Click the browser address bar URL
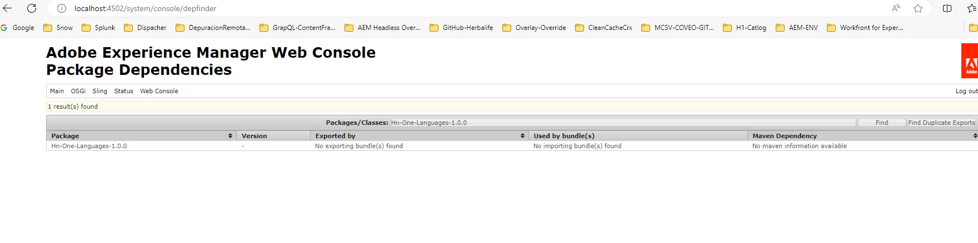 [146, 8]
